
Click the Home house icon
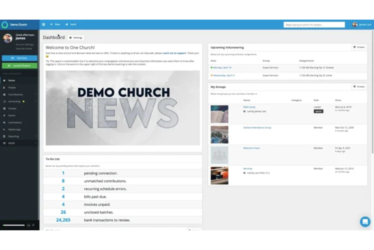coord(4,81)
